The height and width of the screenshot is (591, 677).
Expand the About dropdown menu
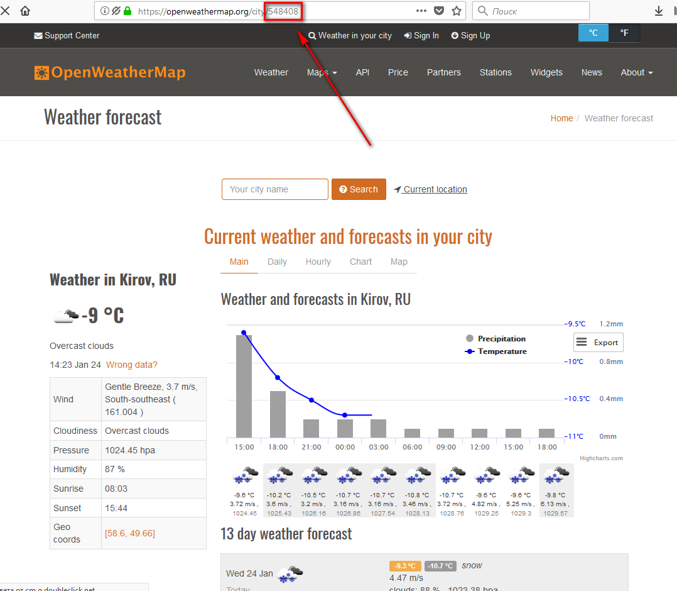coord(636,72)
